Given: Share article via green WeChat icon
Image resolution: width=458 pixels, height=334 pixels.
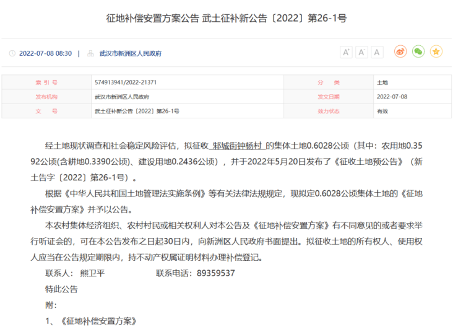Looking at the screenshot, I should (x=418, y=52).
